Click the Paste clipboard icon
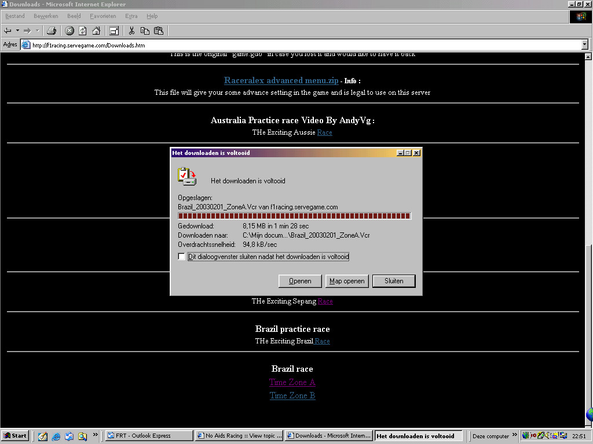The width and height of the screenshot is (593, 444). pyautogui.click(x=158, y=31)
